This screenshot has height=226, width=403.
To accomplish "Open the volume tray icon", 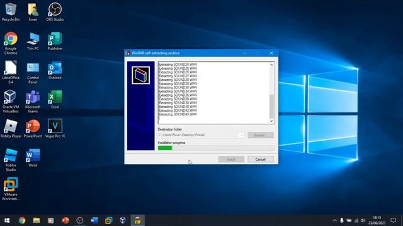I will (x=363, y=220).
